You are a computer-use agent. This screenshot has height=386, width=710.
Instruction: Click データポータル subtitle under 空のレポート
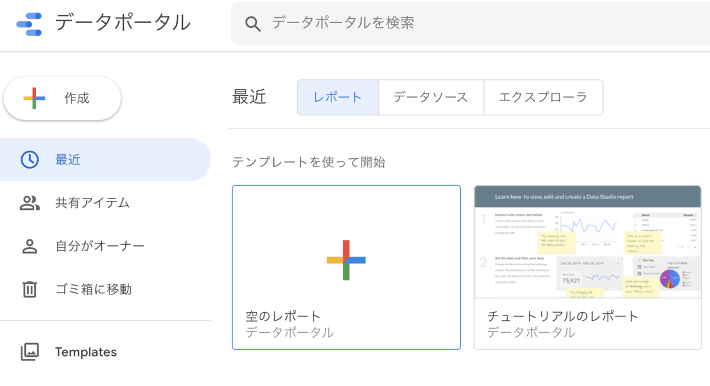tap(290, 333)
